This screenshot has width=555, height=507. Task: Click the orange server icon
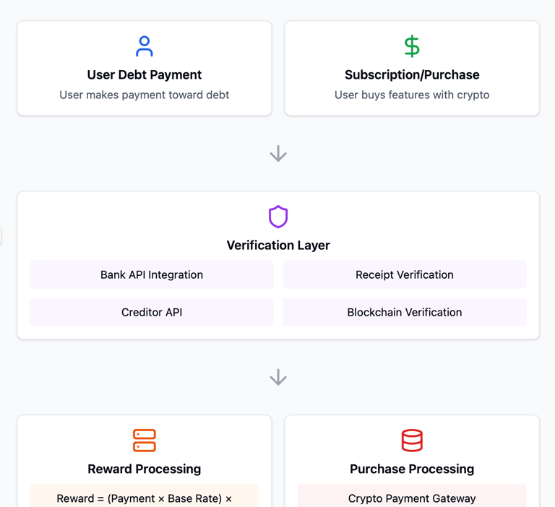pos(145,440)
